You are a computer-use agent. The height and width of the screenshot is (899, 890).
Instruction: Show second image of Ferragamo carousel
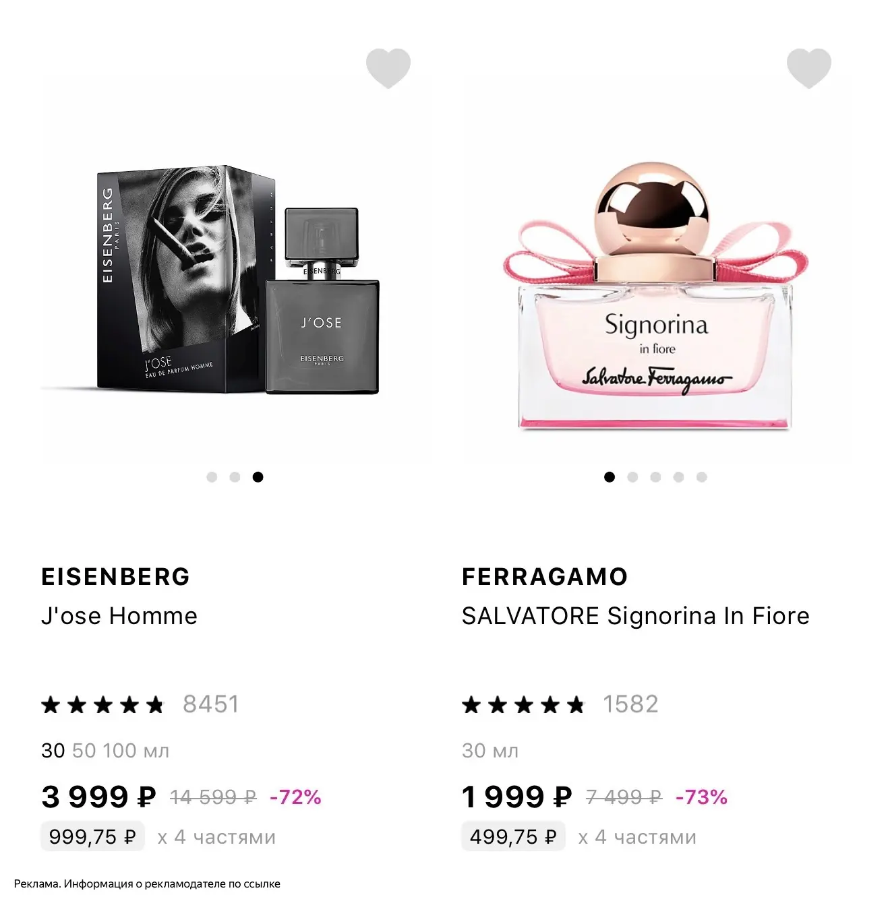tap(632, 477)
